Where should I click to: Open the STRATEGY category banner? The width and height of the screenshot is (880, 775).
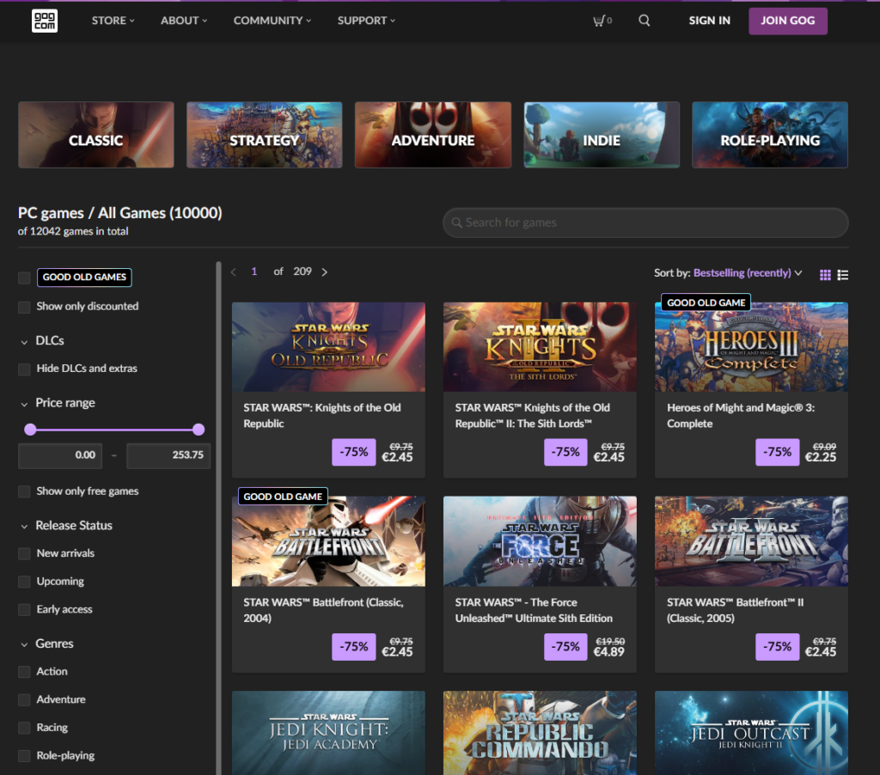[x=265, y=135]
